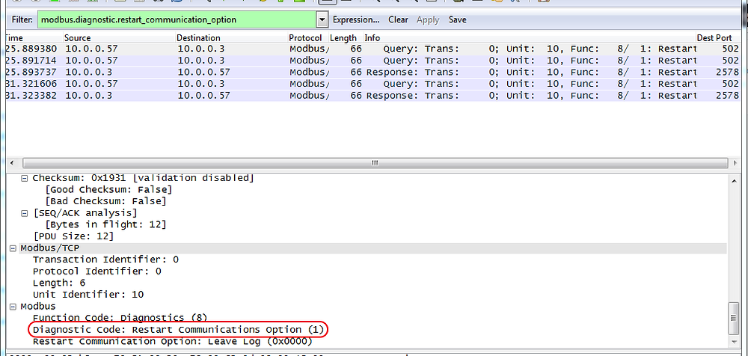The image size is (748, 356).
Task: Click the packet details scroll-down arrow
Action: 735,342
